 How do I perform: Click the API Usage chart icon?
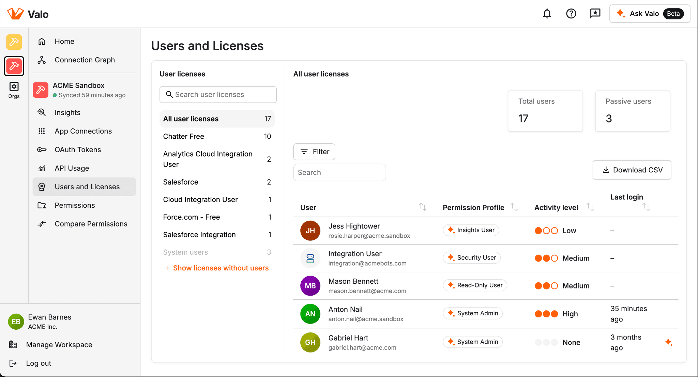click(42, 168)
